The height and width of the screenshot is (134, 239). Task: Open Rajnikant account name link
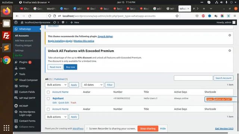(58, 98)
